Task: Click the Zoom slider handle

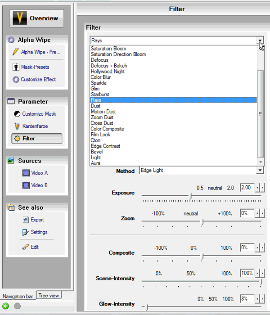Action: [202, 222]
